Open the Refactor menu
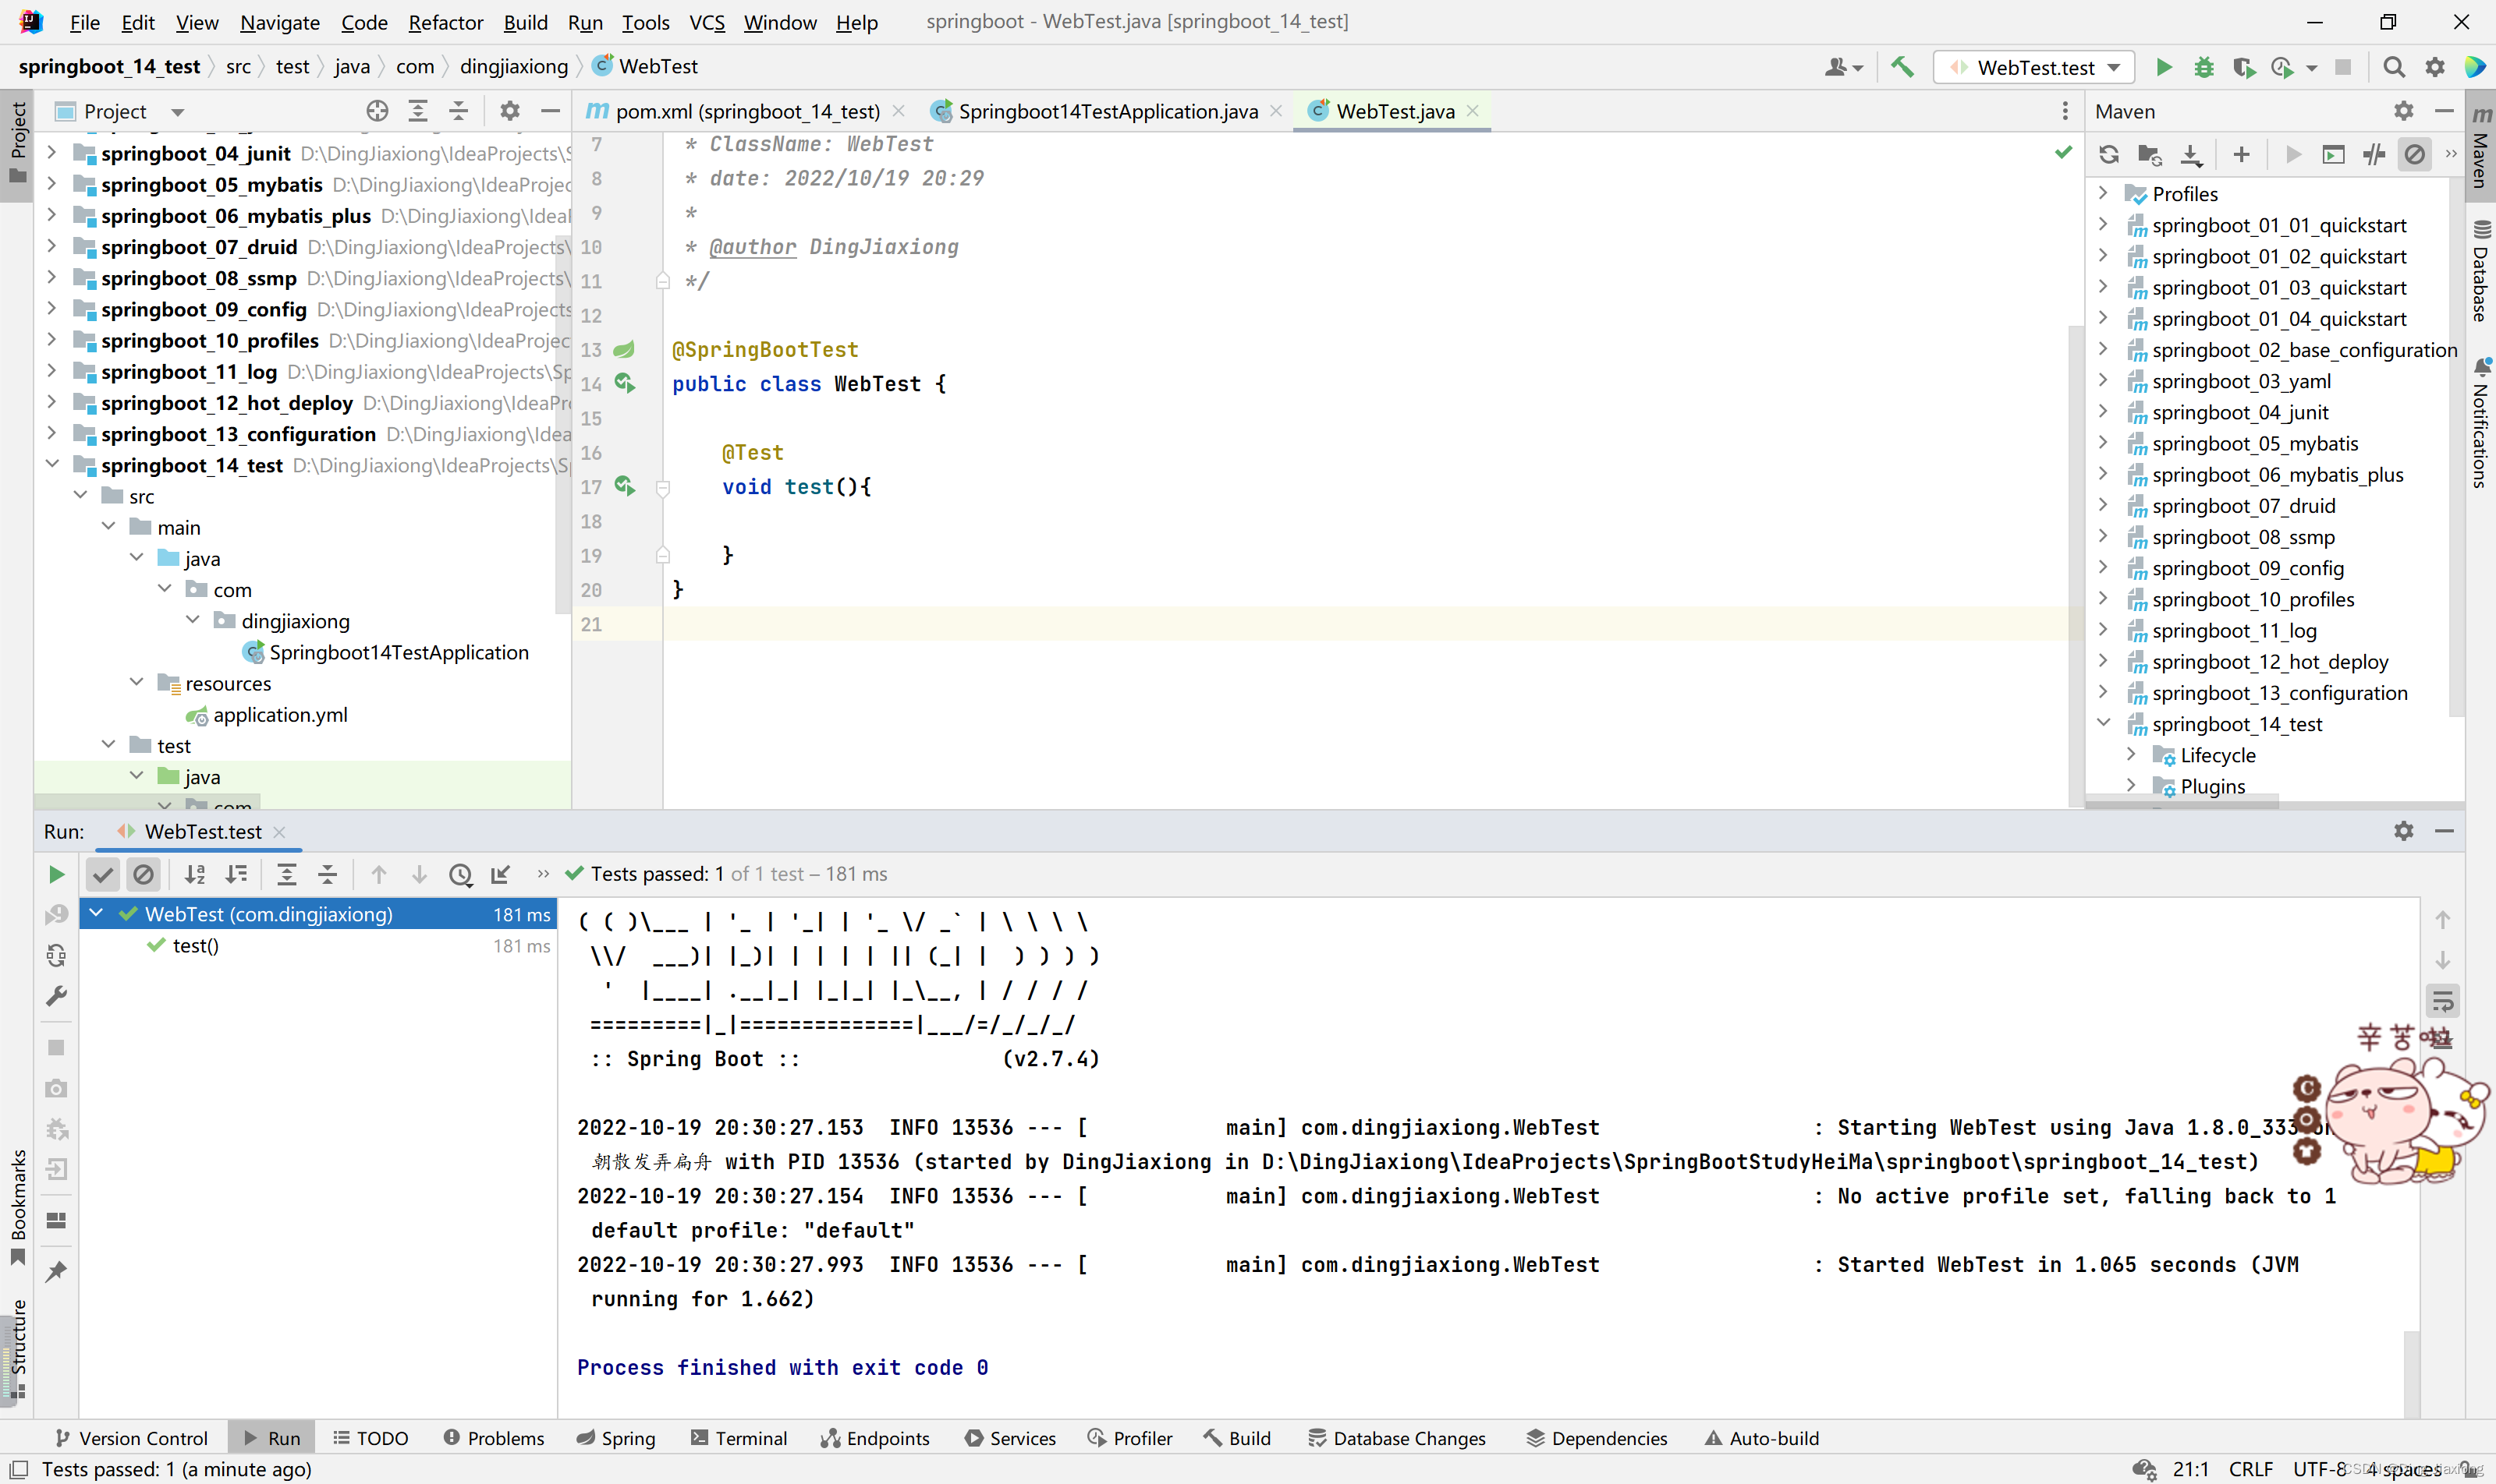2496x1484 pixels. 445,22
